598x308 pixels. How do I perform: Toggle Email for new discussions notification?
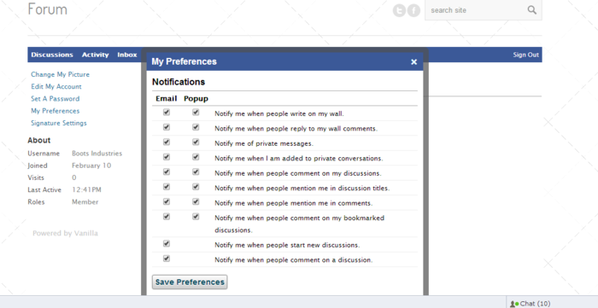tap(167, 244)
